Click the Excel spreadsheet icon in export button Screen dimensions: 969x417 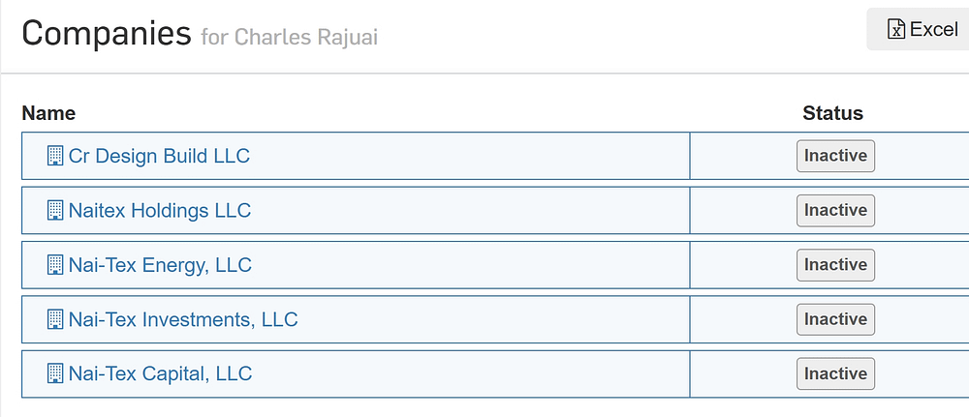(x=896, y=29)
